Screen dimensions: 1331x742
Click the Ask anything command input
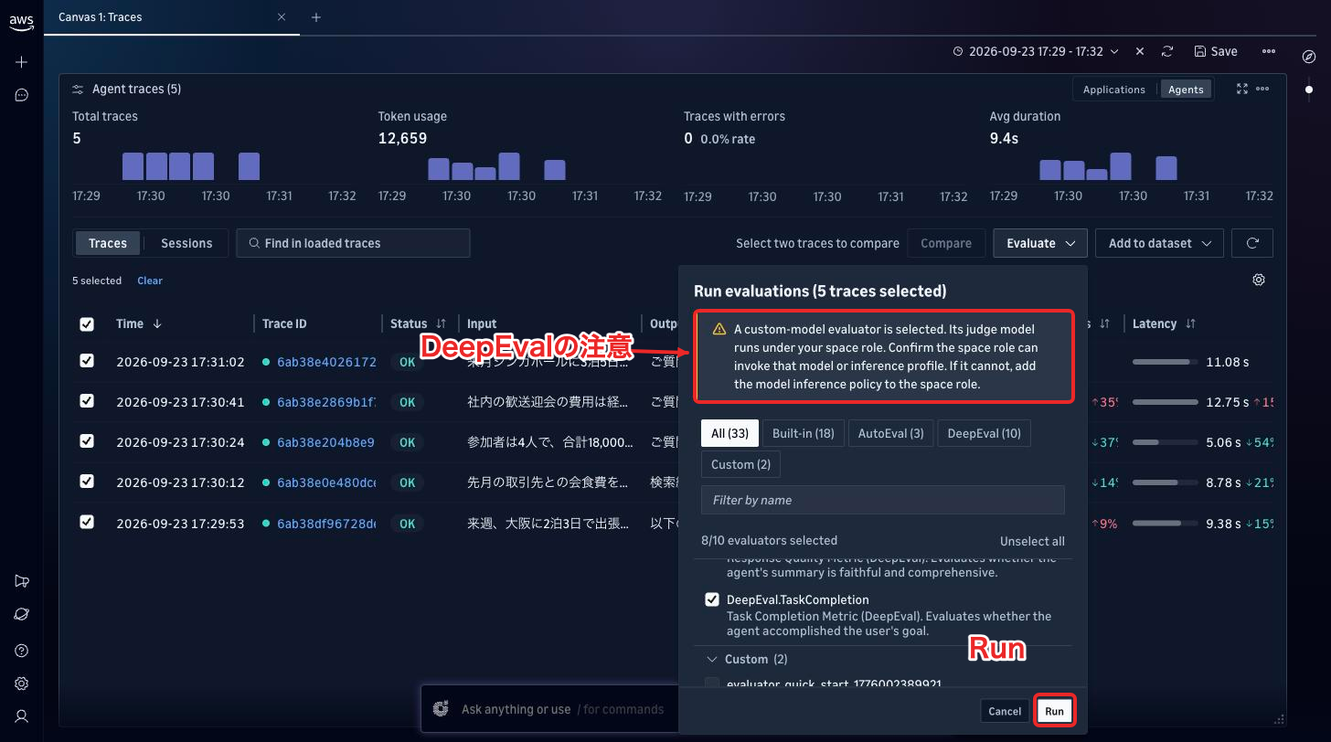[563, 709]
